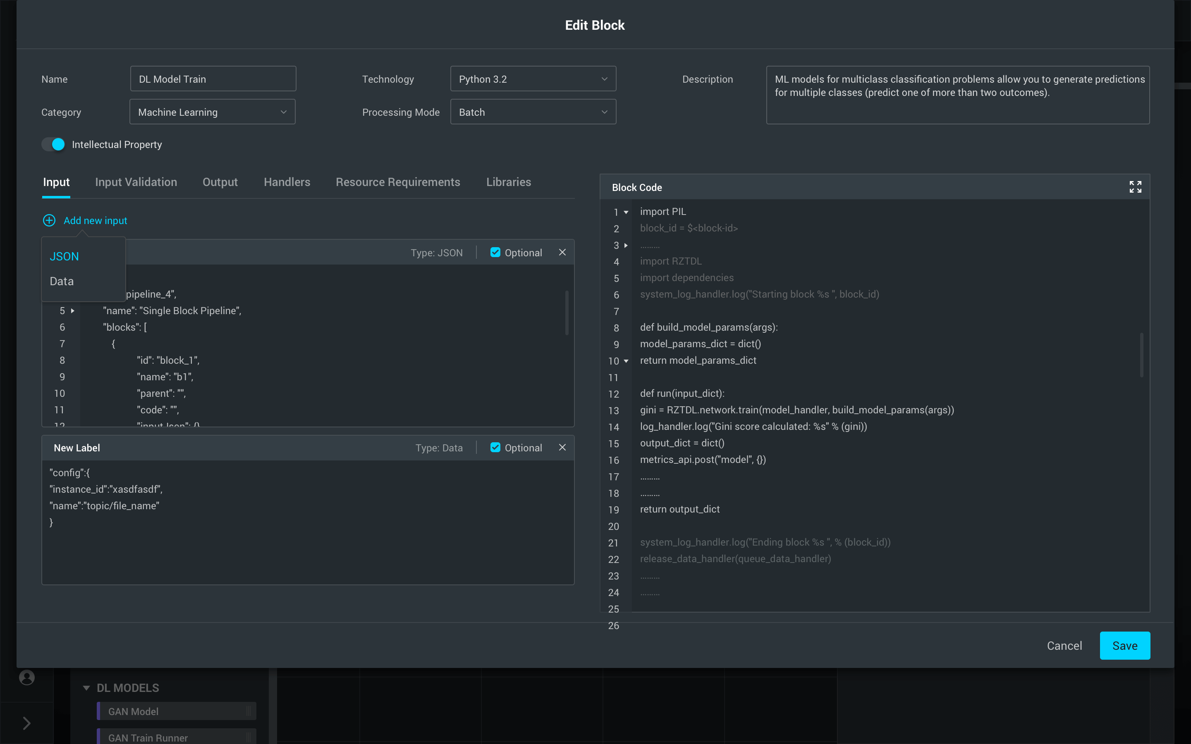1191x744 pixels.
Task: Click the Name input field
Action: coord(212,79)
